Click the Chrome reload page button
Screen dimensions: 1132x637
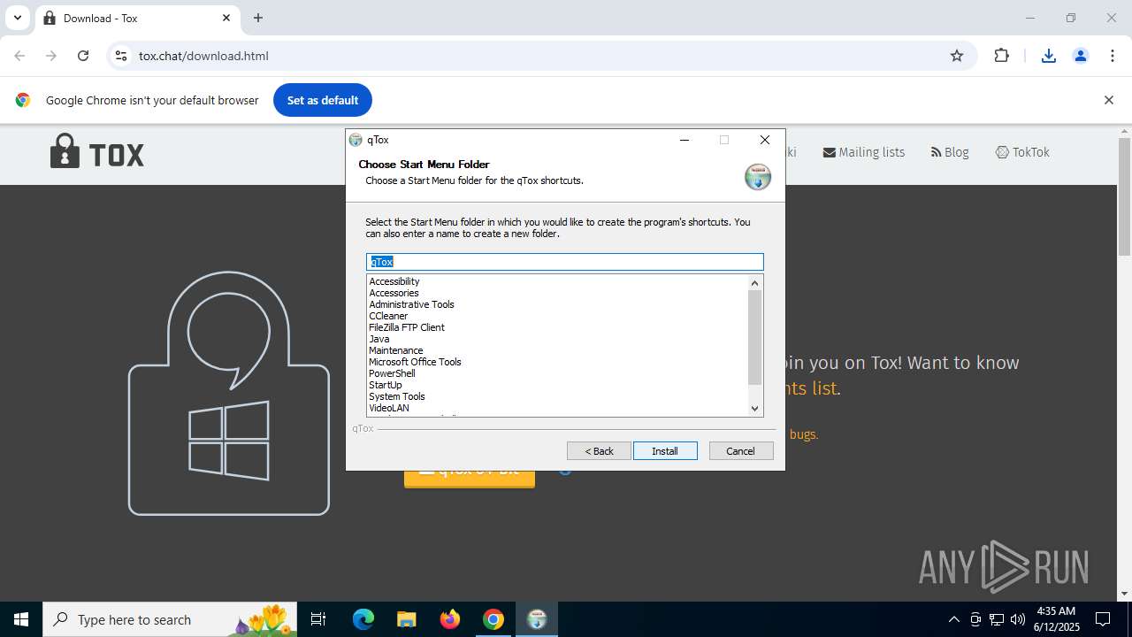tap(83, 56)
